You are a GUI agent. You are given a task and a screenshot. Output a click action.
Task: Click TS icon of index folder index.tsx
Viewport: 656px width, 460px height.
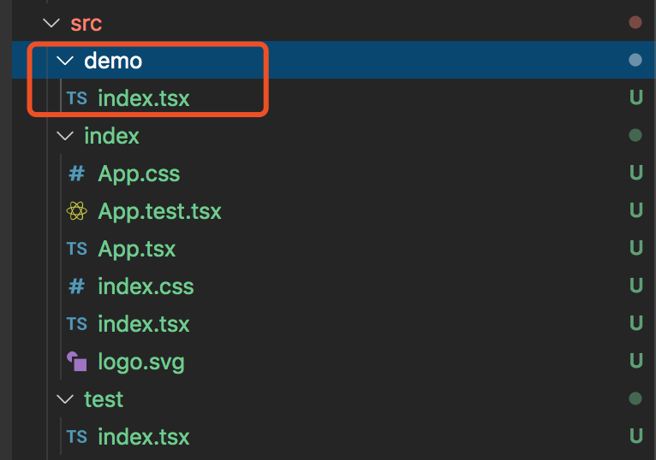(76, 324)
